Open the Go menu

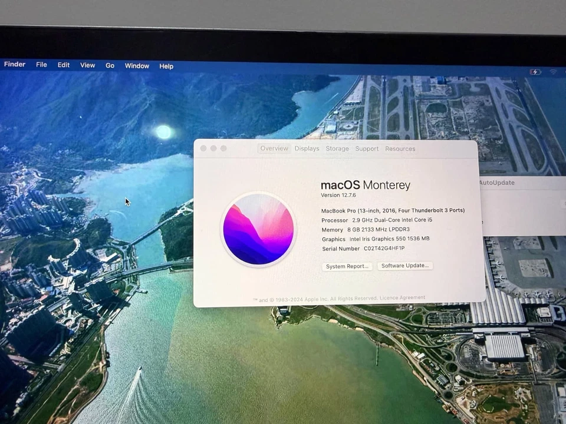(x=110, y=65)
